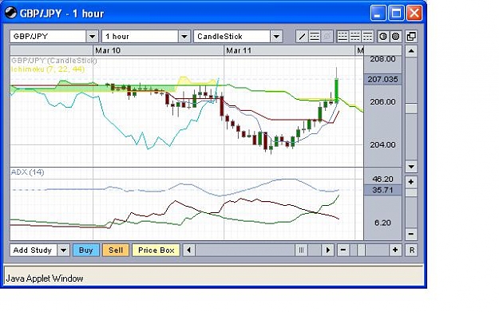Choose line style with solid middle line
This screenshot has width=499, height=312.
point(354,36)
